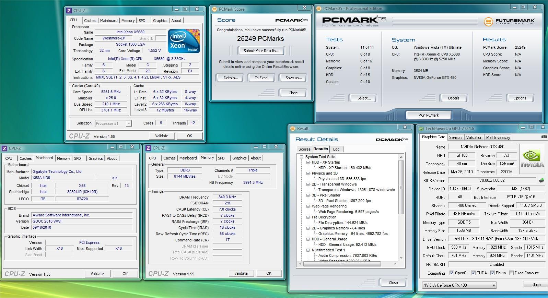Click the PCMark05 logo in the main window
The width and height of the screenshot is (548, 298).
(x=354, y=21)
